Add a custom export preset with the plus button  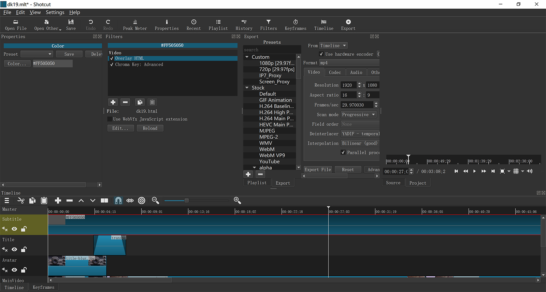tap(248, 174)
